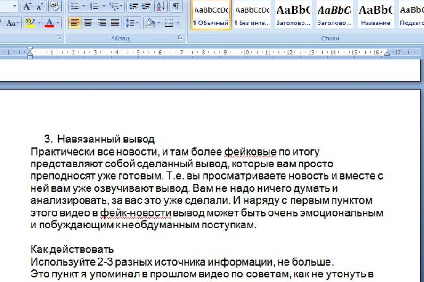The width and height of the screenshot is (424, 282).
Task: Apply the red font color
Action: (x=49, y=23)
